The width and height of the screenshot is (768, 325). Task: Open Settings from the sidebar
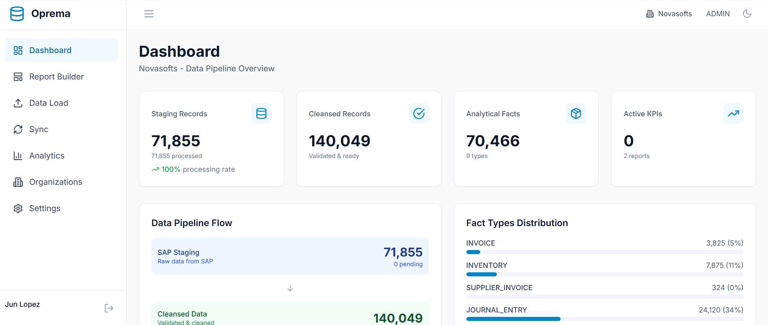pyautogui.click(x=62, y=208)
